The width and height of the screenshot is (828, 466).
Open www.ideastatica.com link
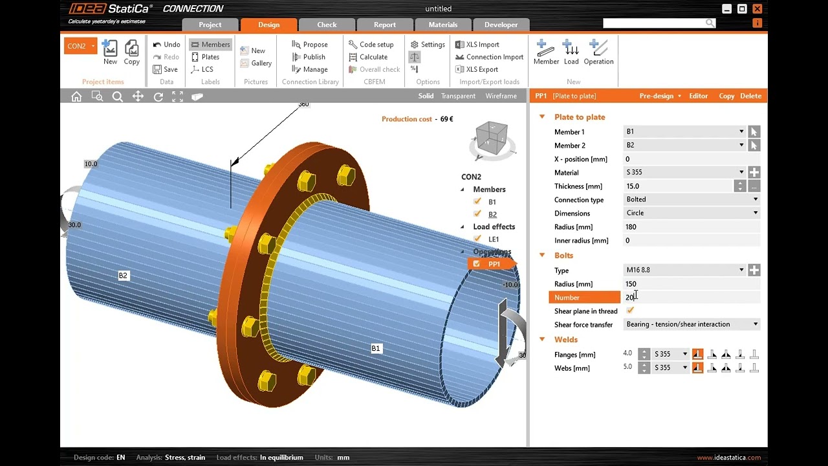click(729, 458)
